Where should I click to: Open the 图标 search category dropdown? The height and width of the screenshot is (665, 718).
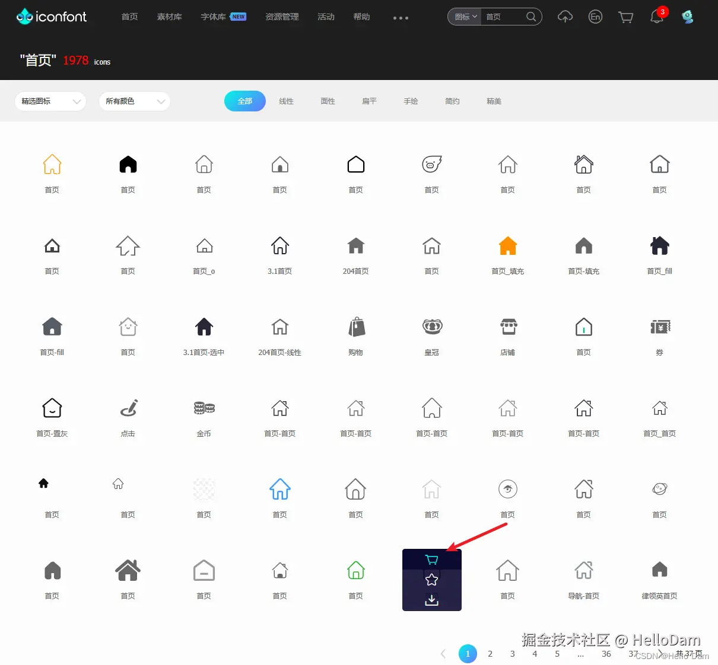click(x=465, y=17)
